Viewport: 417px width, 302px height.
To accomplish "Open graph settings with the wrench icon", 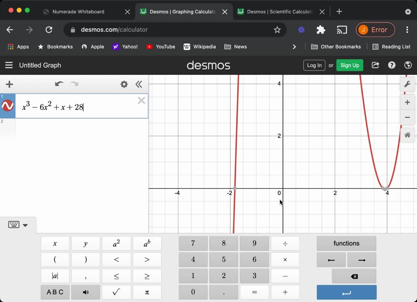I will (407, 84).
